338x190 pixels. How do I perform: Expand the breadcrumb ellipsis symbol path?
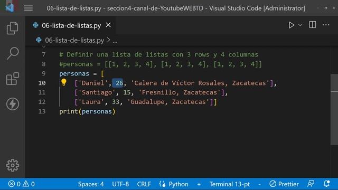click(115, 41)
